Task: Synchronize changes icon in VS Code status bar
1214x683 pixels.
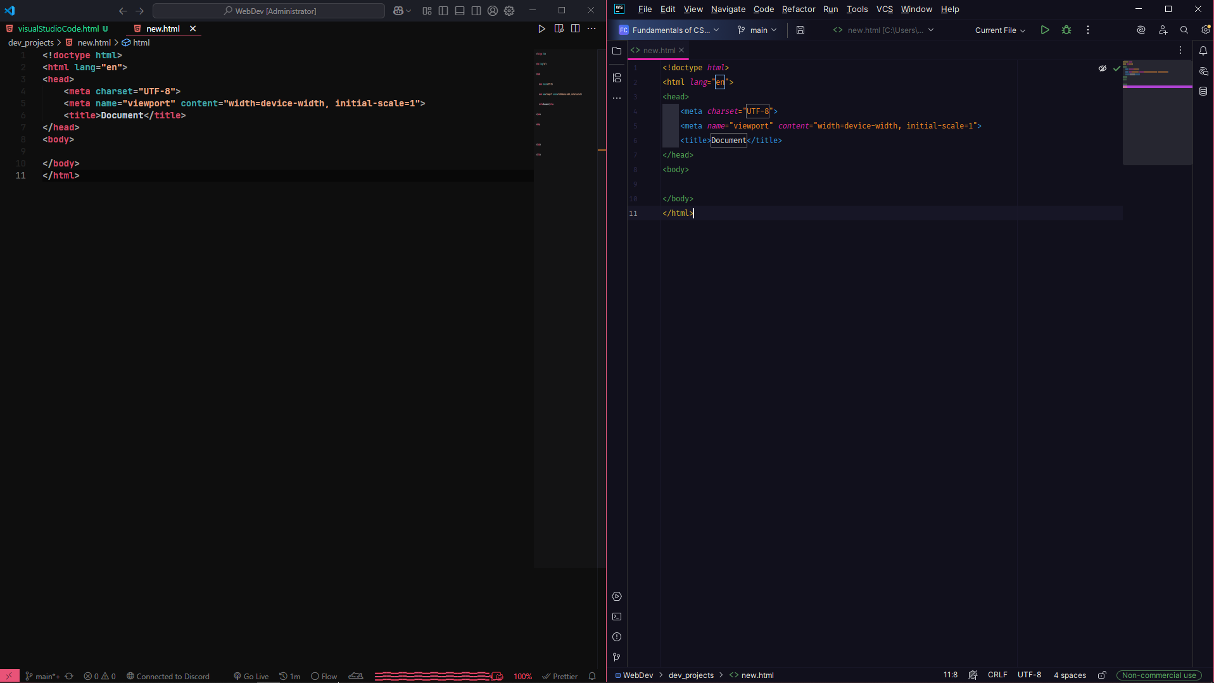Action: (69, 676)
